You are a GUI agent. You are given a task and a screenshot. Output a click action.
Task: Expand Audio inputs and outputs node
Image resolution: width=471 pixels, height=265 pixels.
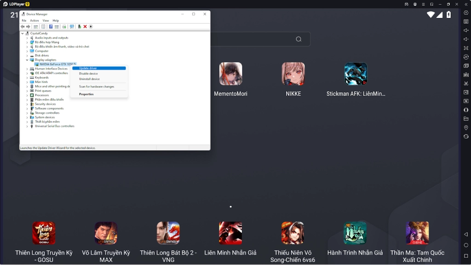pos(27,38)
